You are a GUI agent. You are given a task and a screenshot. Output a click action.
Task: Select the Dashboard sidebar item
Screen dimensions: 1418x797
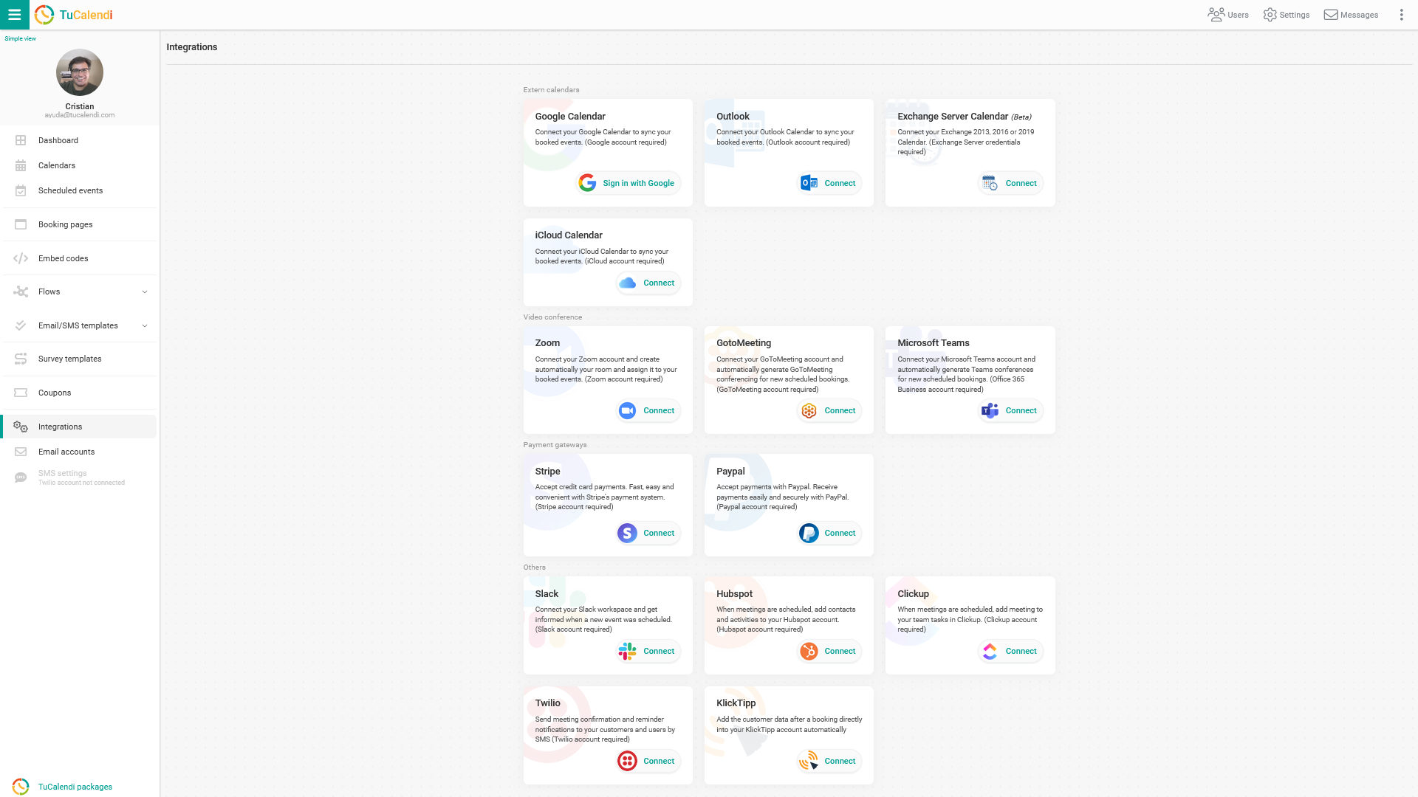click(x=79, y=140)
